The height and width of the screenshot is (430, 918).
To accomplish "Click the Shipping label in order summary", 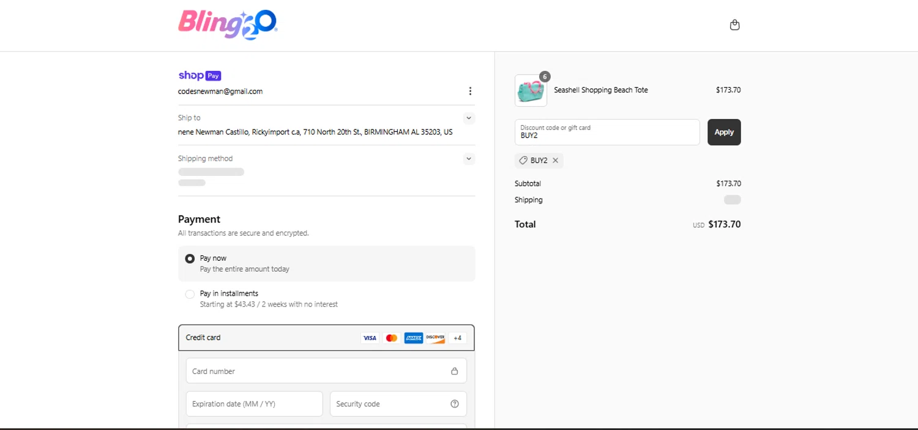I will click(x=529, y=200).
